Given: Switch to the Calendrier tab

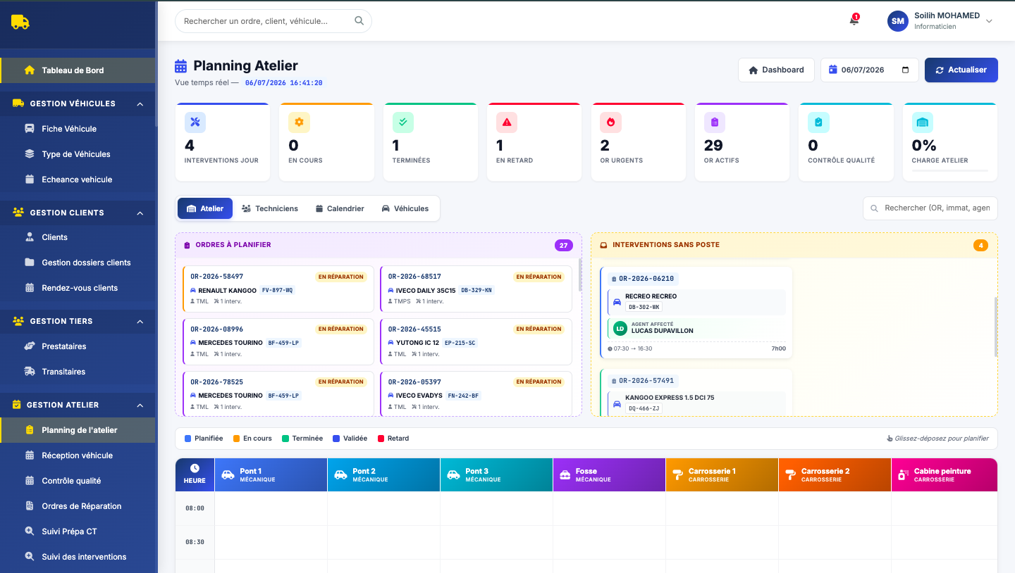Looking at the screenshot, I should (340, 208).
